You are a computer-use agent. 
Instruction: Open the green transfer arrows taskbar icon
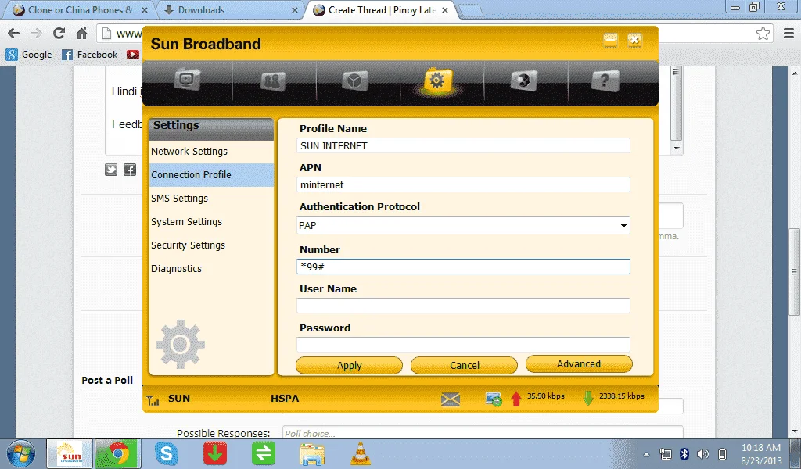[264, 453]
